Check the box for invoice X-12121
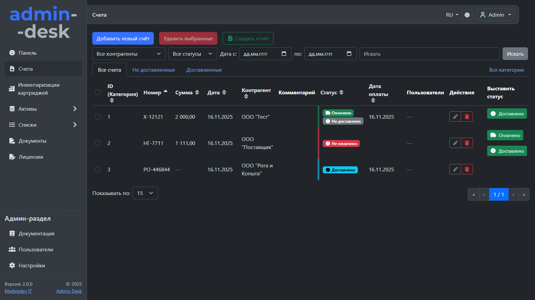The height and width of the screenshot is (300, 535). [98, 117]
